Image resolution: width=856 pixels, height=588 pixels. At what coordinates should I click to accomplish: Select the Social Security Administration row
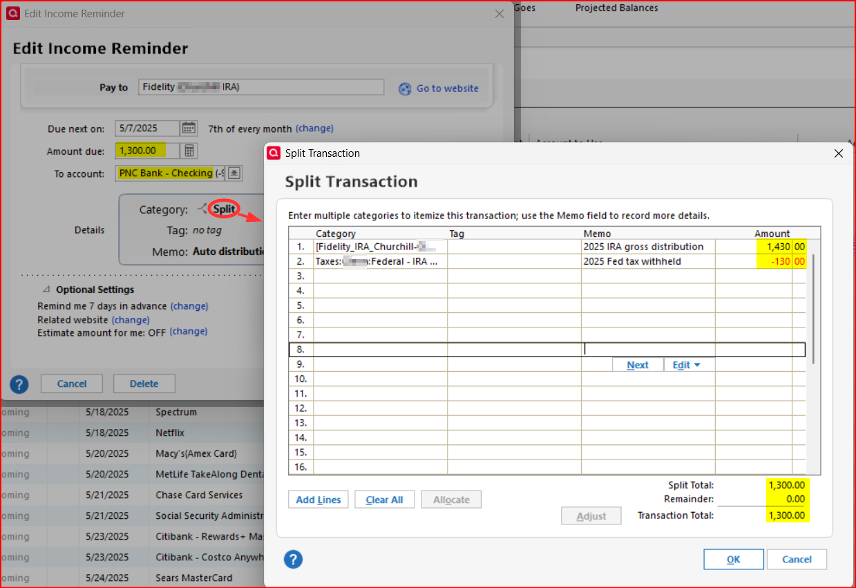(x=132, y=516)
